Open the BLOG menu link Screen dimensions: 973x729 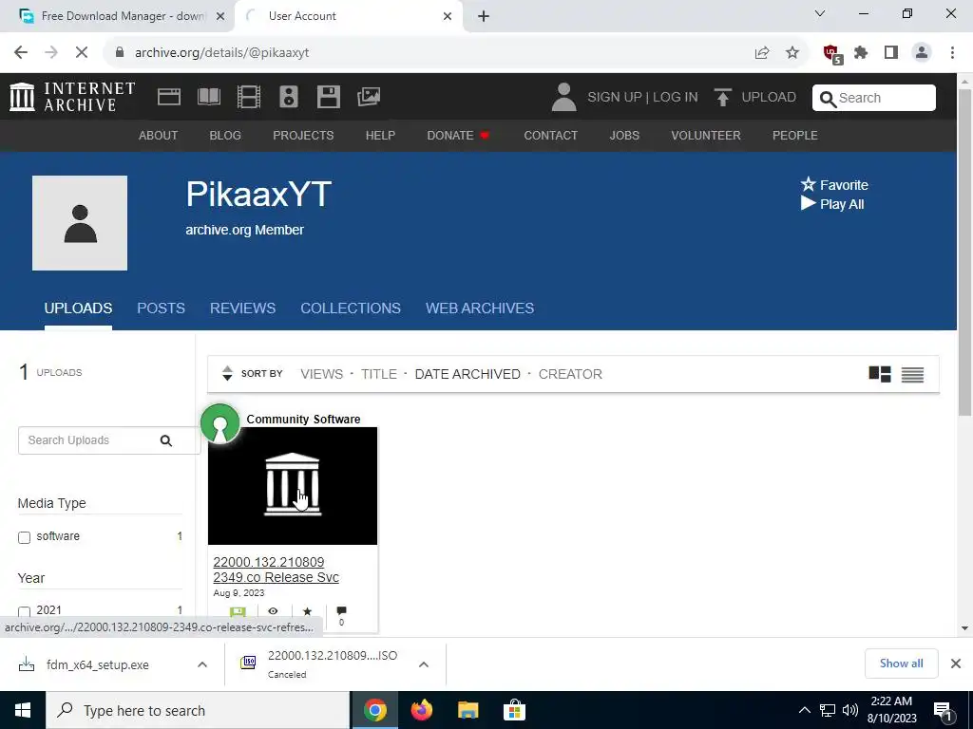225,135
